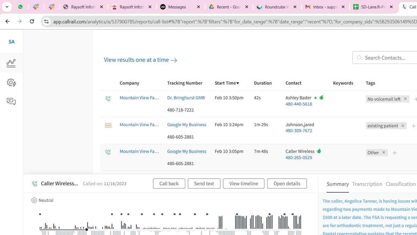Click the Tags column header
Viewport: 417px width, 235px height.
pos(370,83)
